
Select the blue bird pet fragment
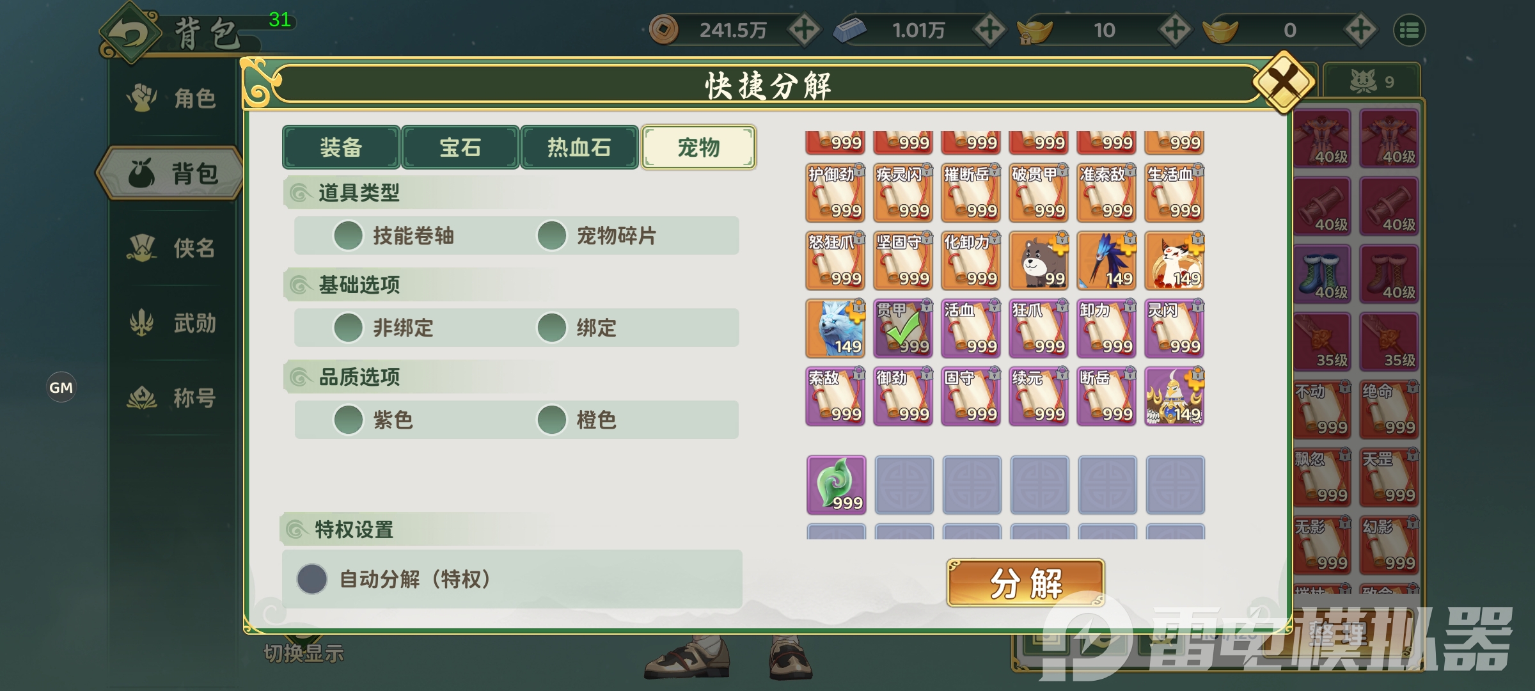click(x=1107, y=261)
